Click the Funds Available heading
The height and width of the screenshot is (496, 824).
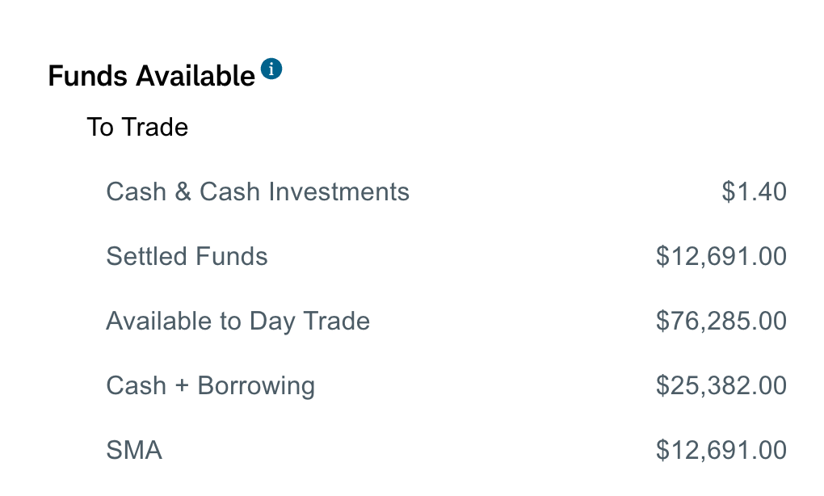151,76
